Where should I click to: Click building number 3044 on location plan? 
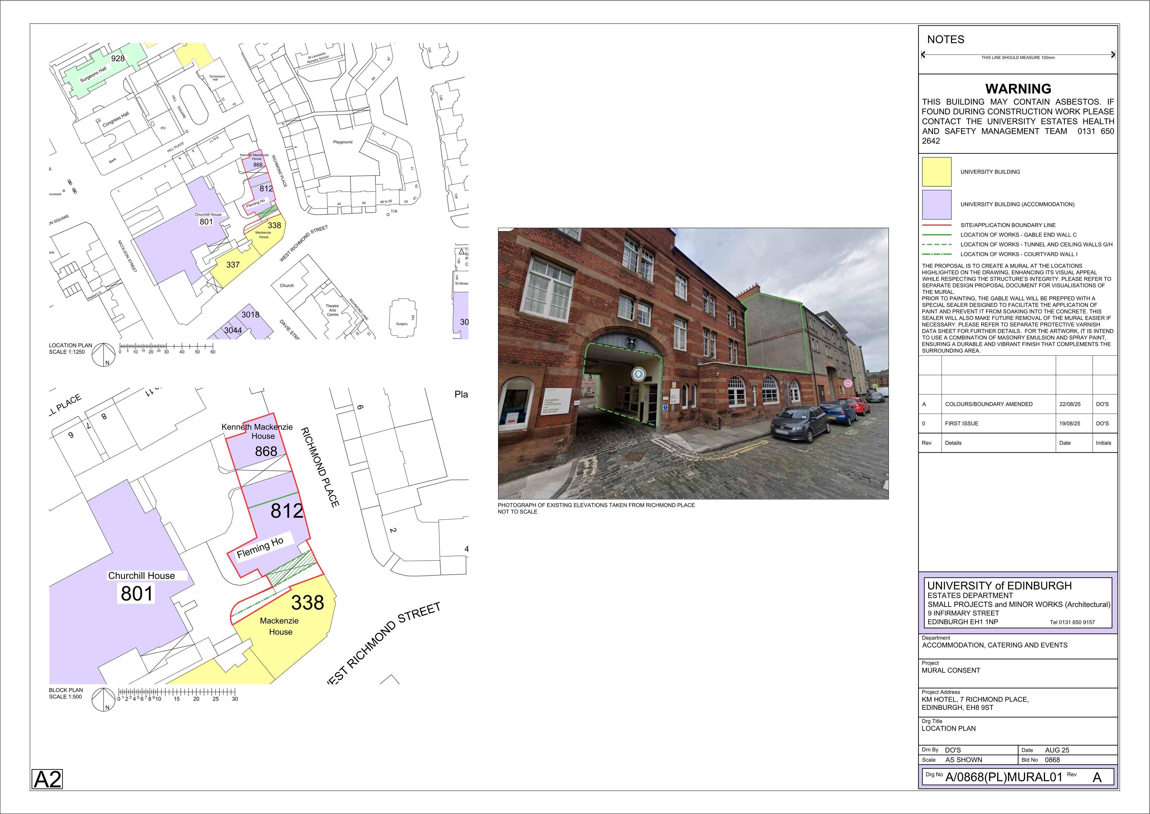[233, 330]
